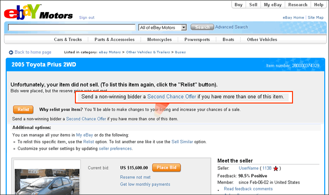
Task: Click the red feedback star icon
Action: tap(276, 169)
